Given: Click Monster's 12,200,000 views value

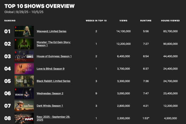Looking at the screenshot, I should pyautogui.click(x=123, y=44).
